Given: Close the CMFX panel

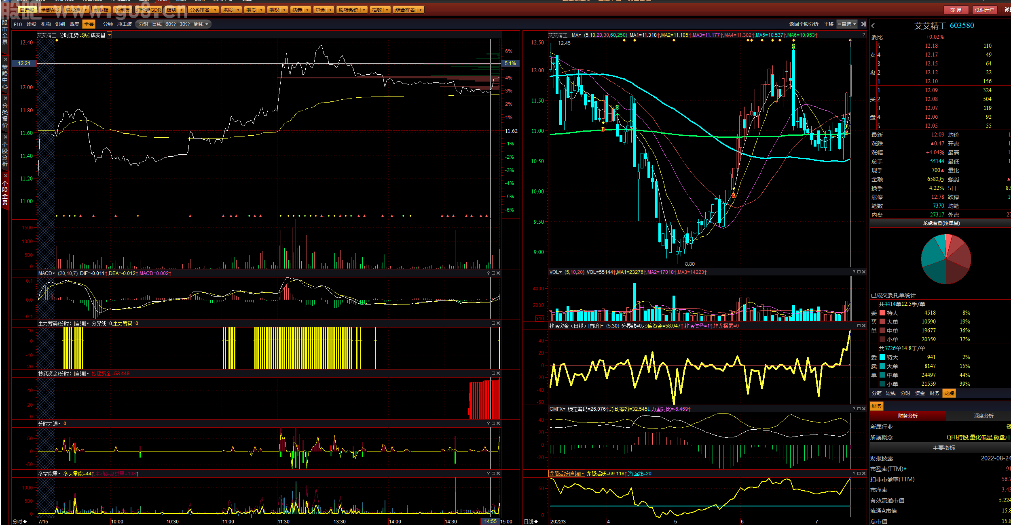Looking at the screenshot, I should pos(864,409).
